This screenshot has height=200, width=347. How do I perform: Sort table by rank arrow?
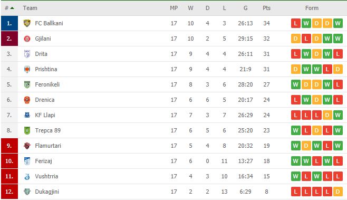pos(12,8)
